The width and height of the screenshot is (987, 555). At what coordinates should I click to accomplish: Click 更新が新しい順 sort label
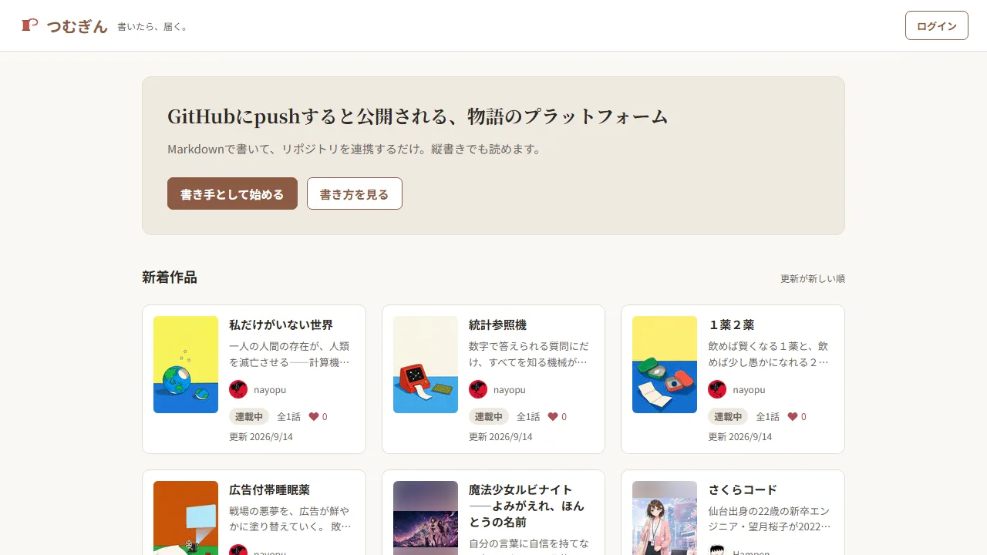click(x=813, y=279)
